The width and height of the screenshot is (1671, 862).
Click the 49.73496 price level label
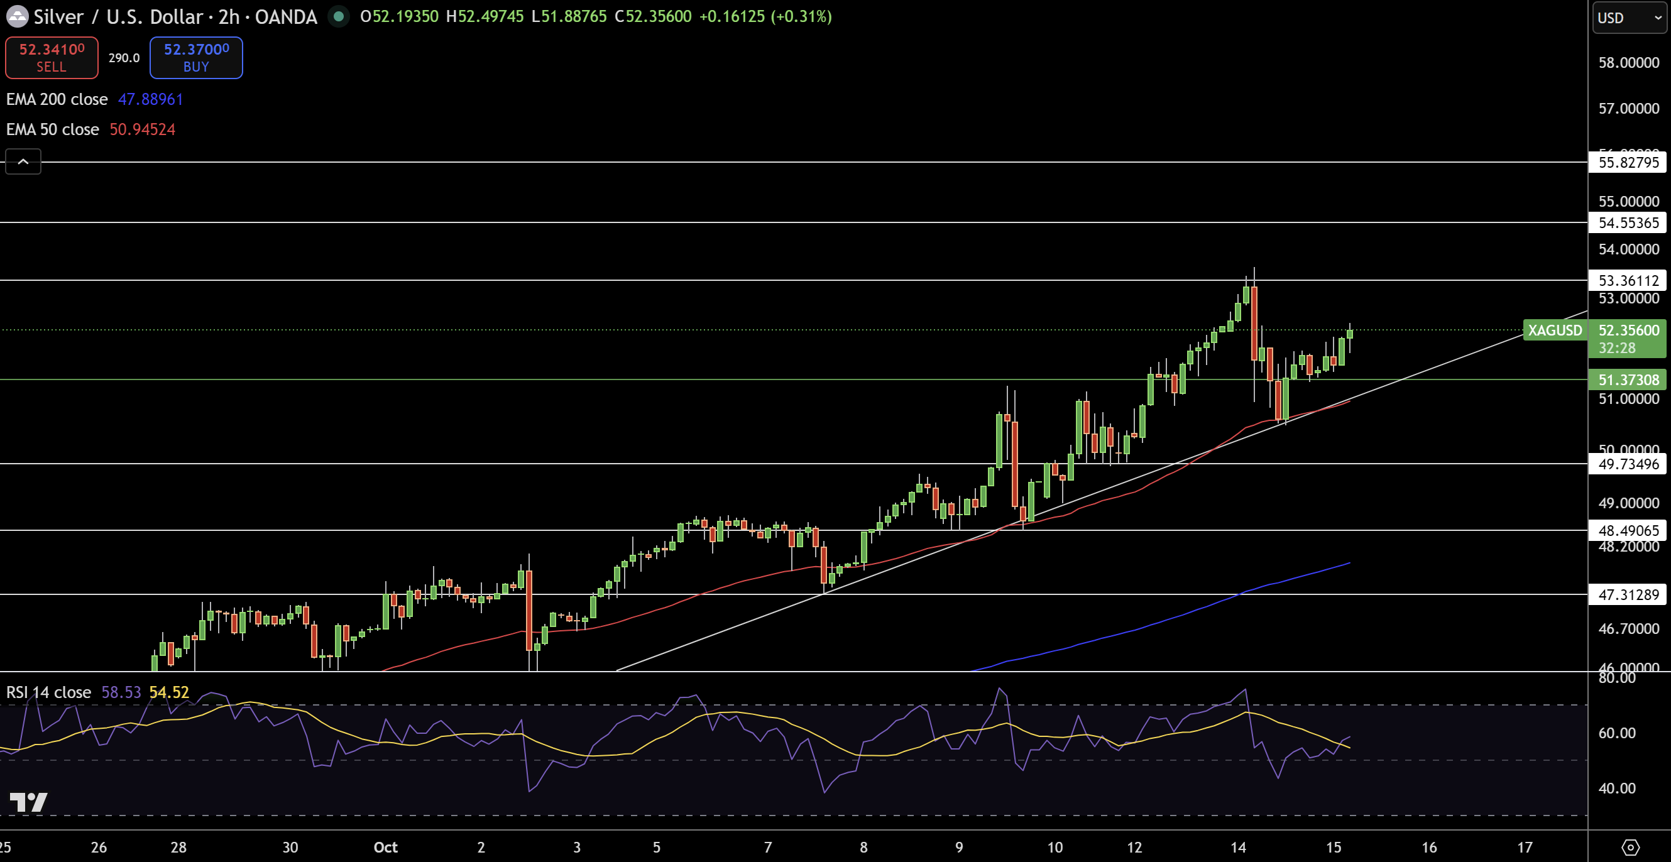coord(1628,464)
